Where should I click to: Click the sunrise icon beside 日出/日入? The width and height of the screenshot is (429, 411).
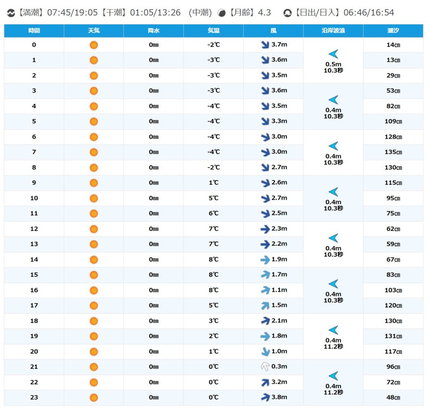[287, 13]
